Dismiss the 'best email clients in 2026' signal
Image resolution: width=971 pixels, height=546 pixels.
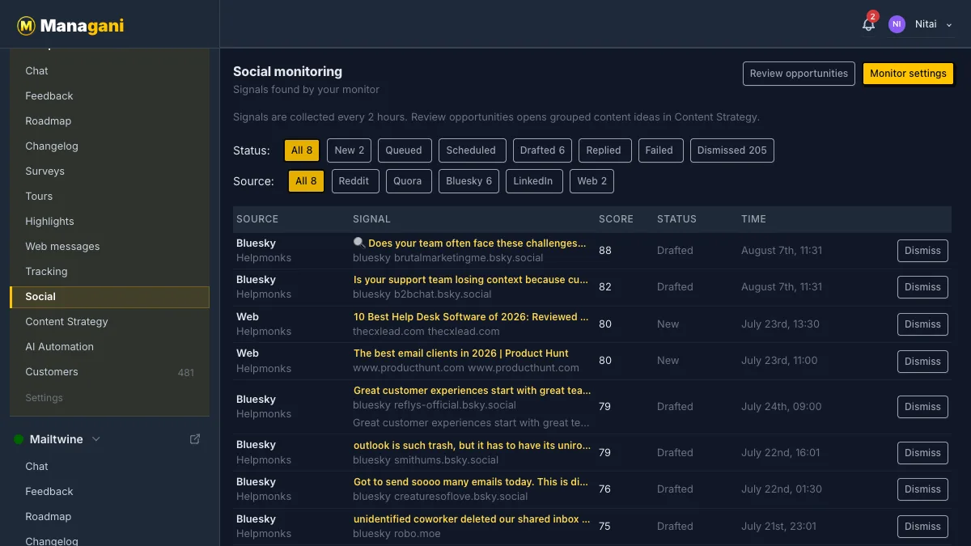tap(922, 362)
